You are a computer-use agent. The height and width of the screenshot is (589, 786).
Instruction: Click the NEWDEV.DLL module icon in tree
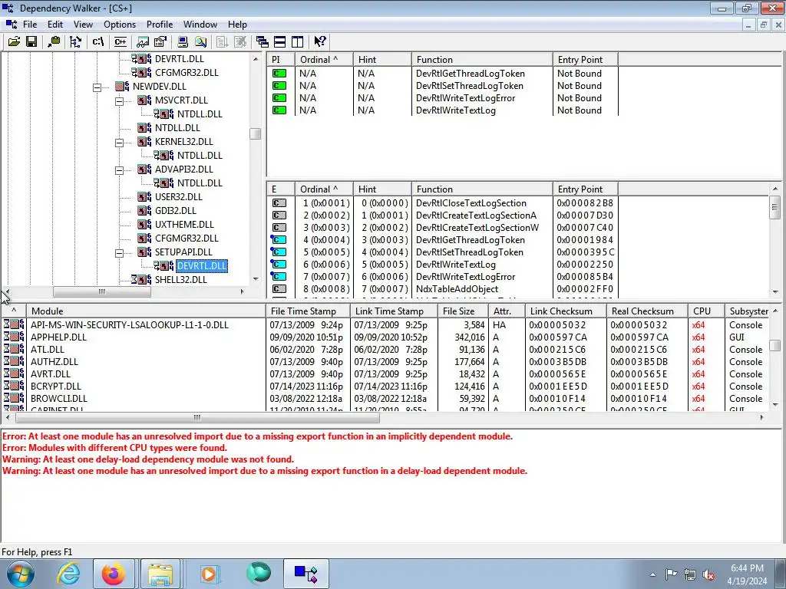coord(122,86)
